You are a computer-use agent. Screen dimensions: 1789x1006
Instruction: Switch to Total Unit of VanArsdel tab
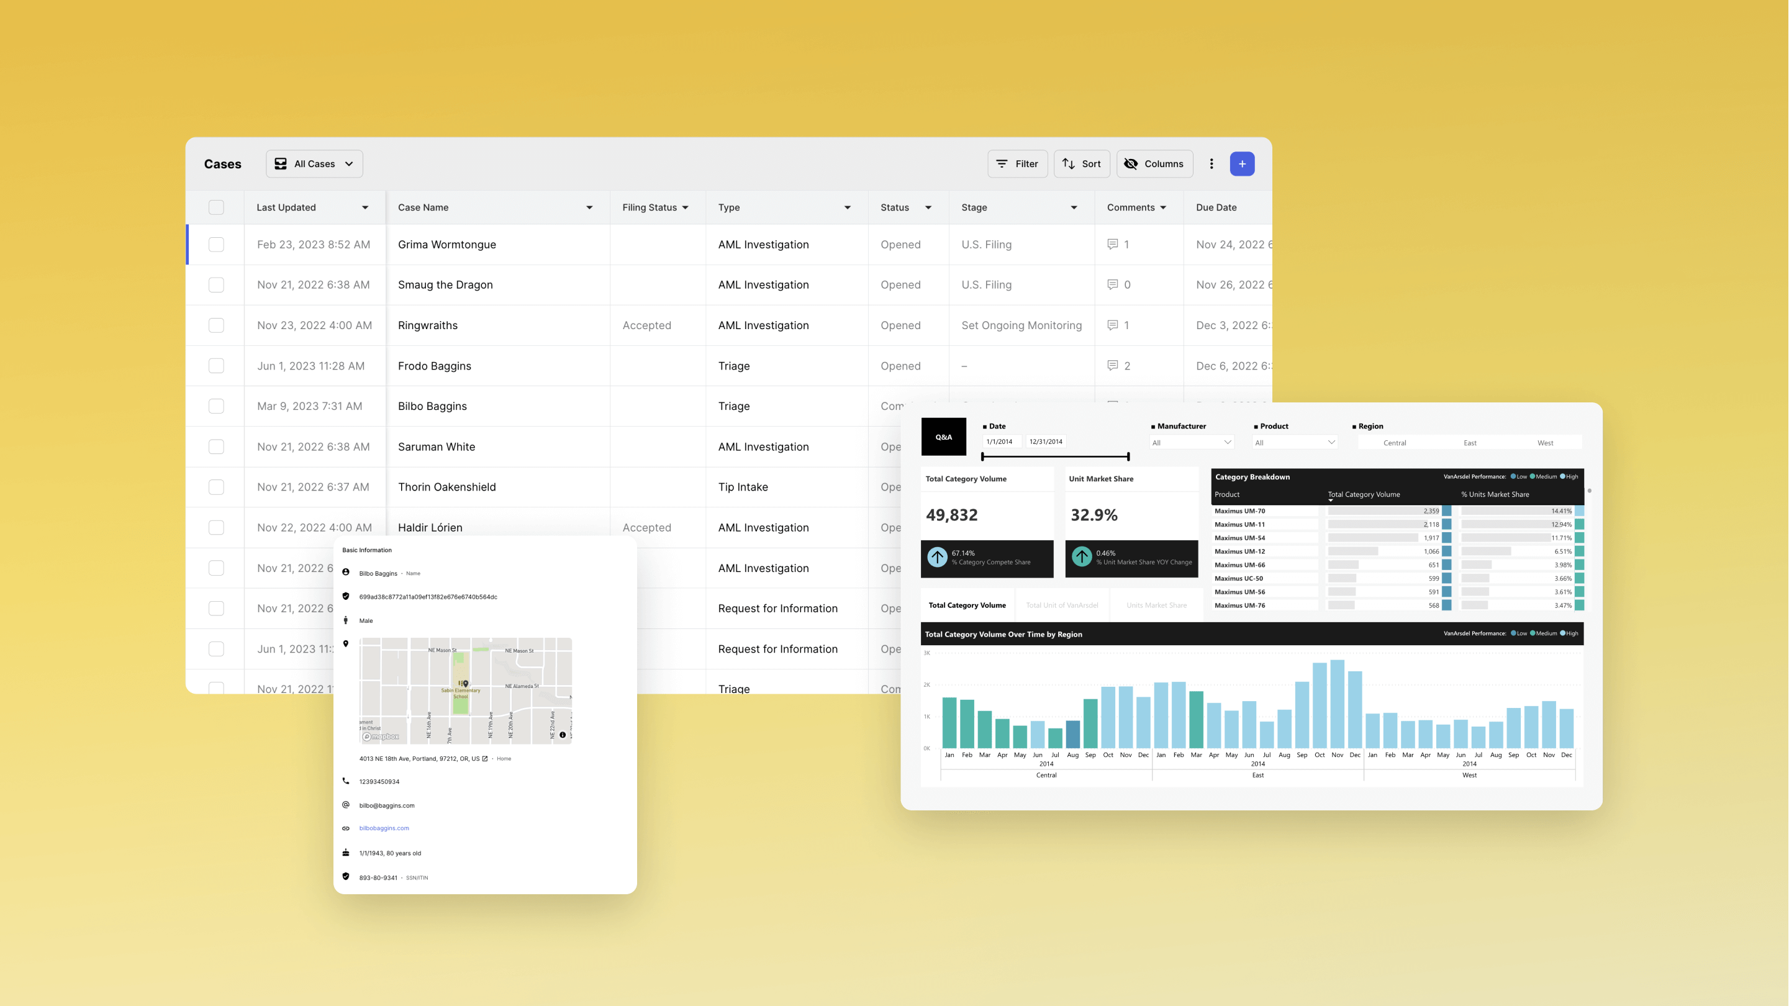click(x=1062, y=605)
